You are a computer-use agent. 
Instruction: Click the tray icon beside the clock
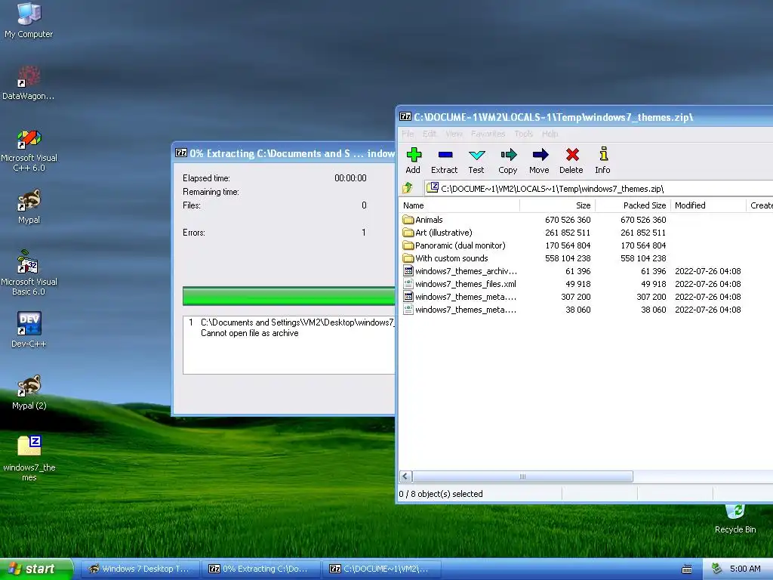(716, 569)
